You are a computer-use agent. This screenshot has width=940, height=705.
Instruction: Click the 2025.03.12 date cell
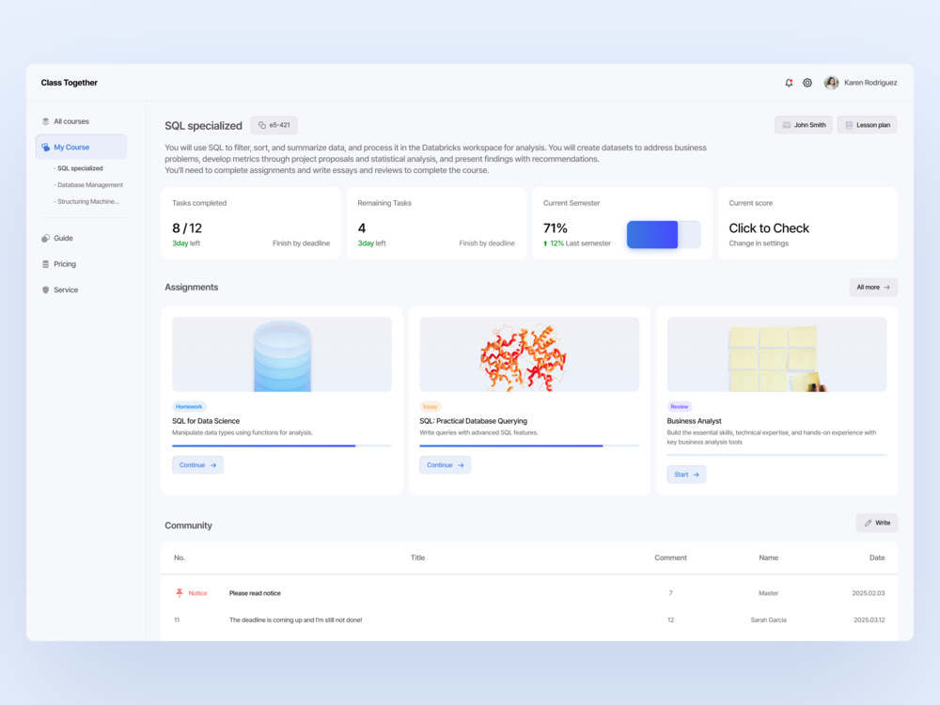(x=869, y=619)
